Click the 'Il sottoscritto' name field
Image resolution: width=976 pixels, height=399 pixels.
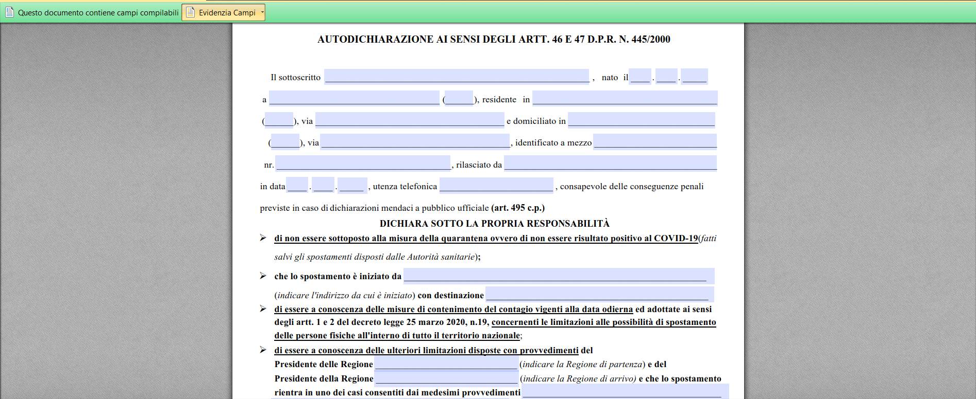[457, 76]
